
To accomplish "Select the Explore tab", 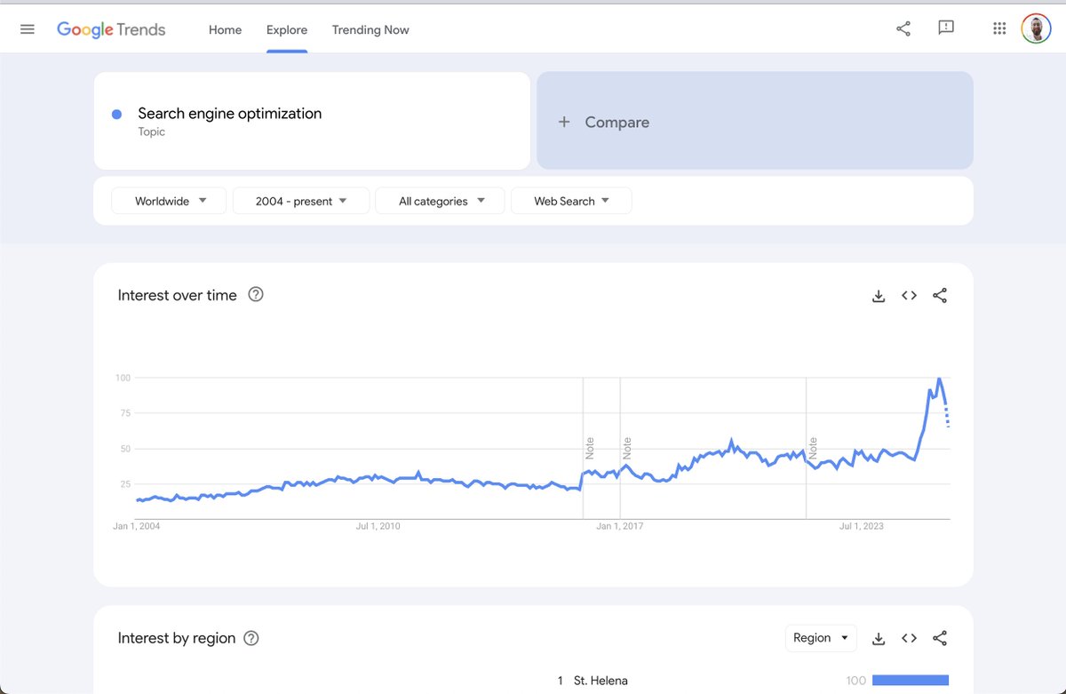I will click(287, 29).
